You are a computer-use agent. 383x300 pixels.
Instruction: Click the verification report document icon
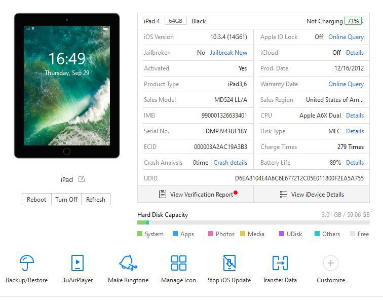(x=163, y=194)
